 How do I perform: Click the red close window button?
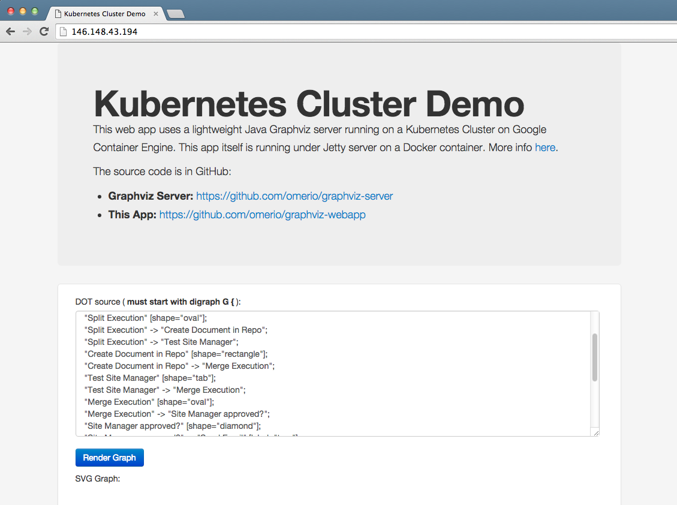[11, 11]
